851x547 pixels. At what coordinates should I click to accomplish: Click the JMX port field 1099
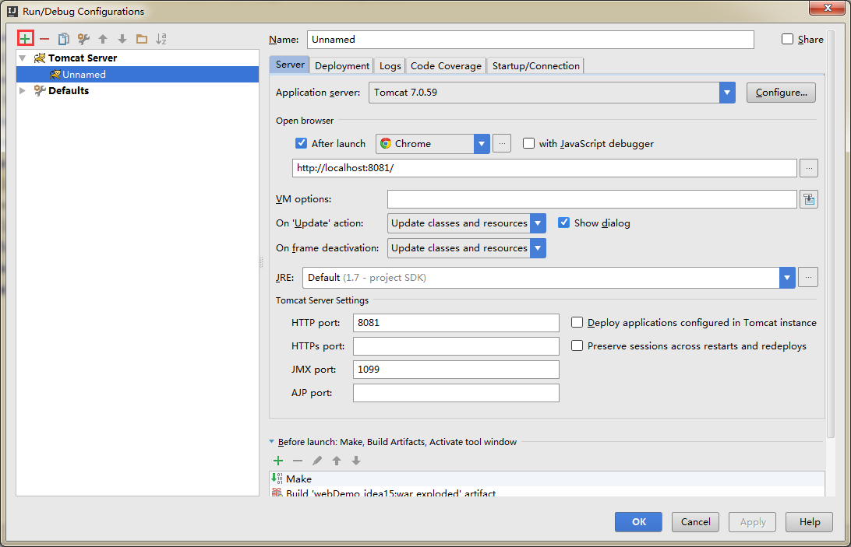(456, 369)
